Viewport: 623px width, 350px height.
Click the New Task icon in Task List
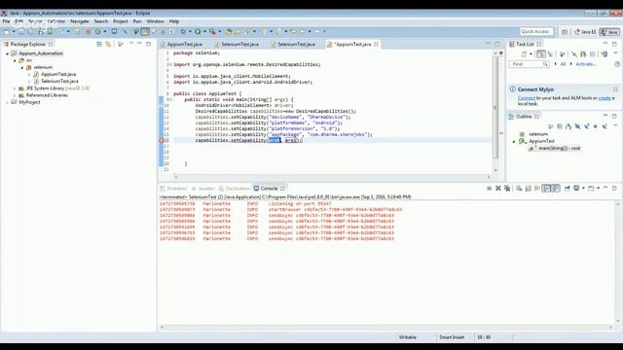click(524, 54)
